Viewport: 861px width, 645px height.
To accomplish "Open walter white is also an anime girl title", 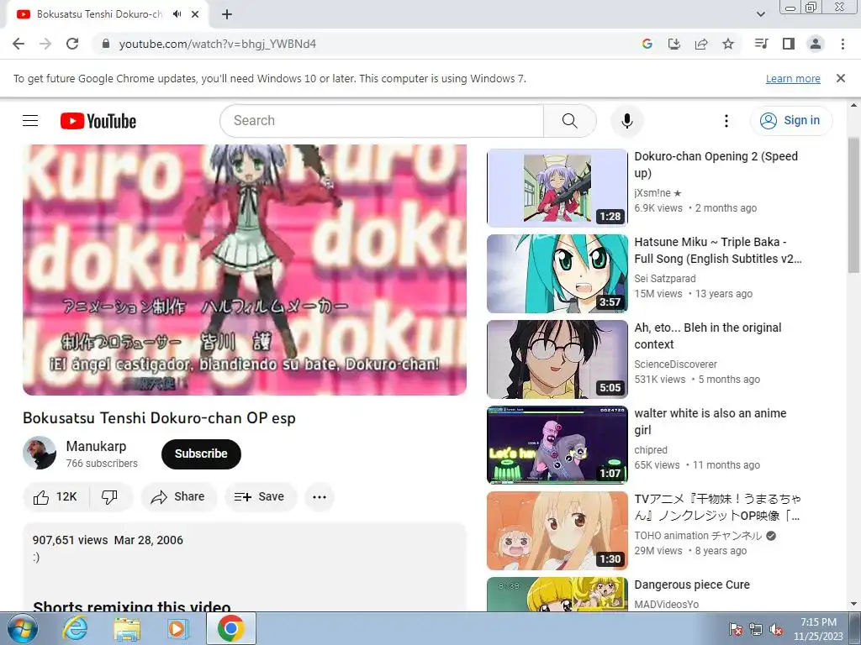I will (710, 422).
